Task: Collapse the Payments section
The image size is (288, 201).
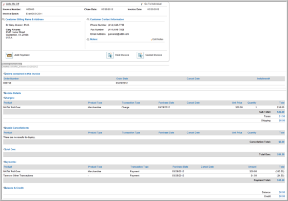Action: (x=5, y=162)
